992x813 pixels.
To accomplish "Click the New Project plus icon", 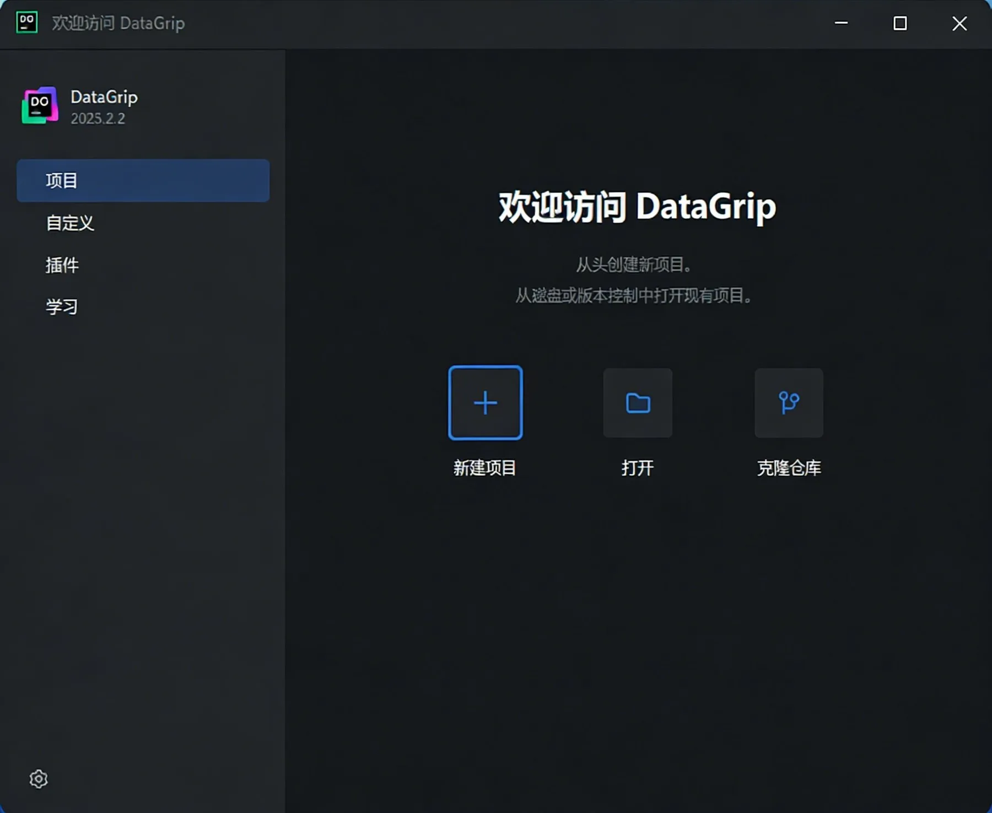I will pos(486,403).
